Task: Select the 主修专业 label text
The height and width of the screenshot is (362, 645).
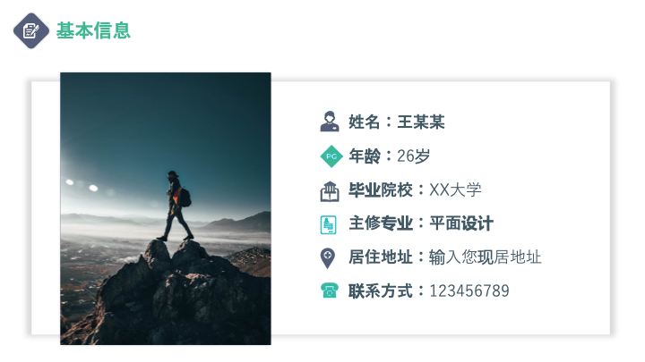Action: (x=381, y=223)
